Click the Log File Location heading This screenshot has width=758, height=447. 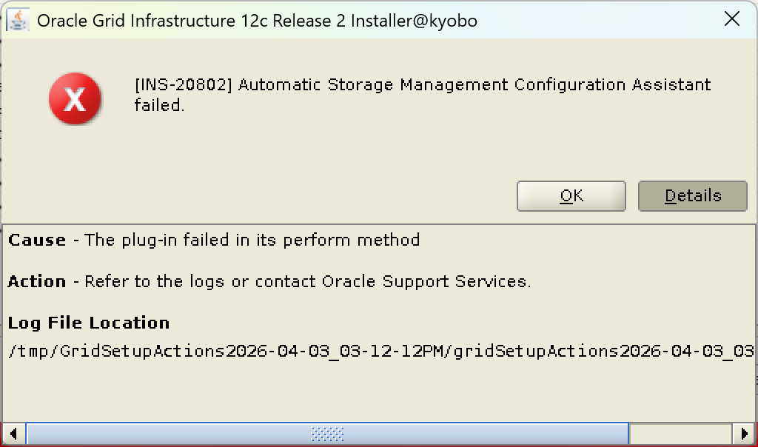point(89,323)
